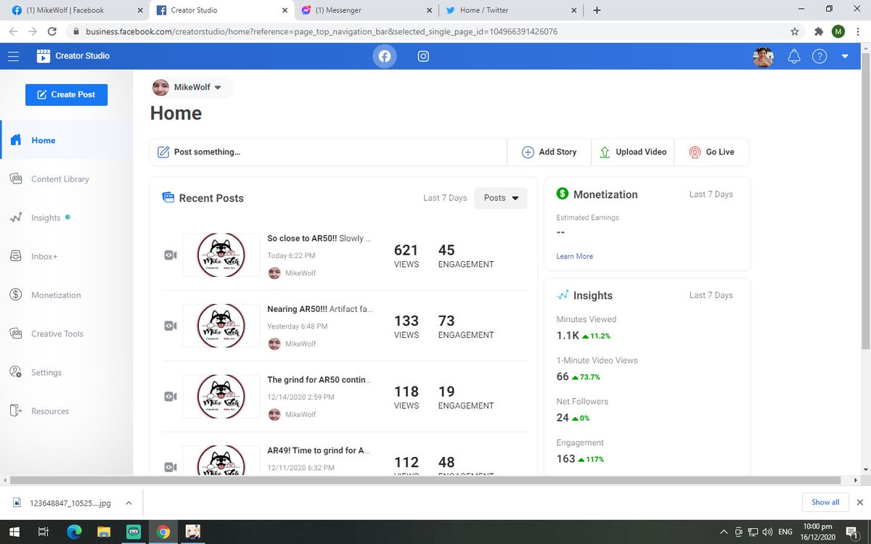871x544 pixels.
Task: Open Chrome three-dot menu
Action: [858, 31]
